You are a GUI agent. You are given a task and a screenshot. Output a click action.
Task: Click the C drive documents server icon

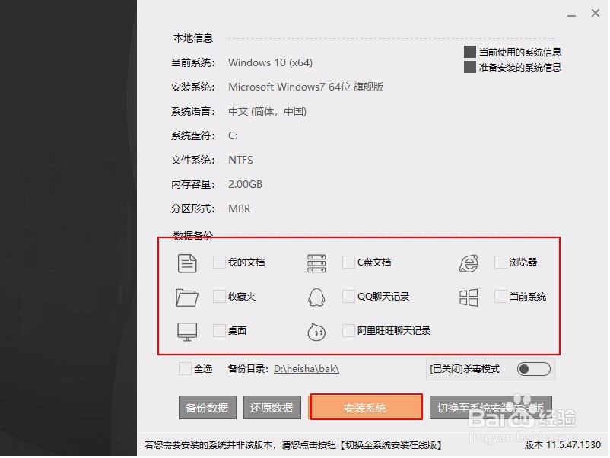316,263
